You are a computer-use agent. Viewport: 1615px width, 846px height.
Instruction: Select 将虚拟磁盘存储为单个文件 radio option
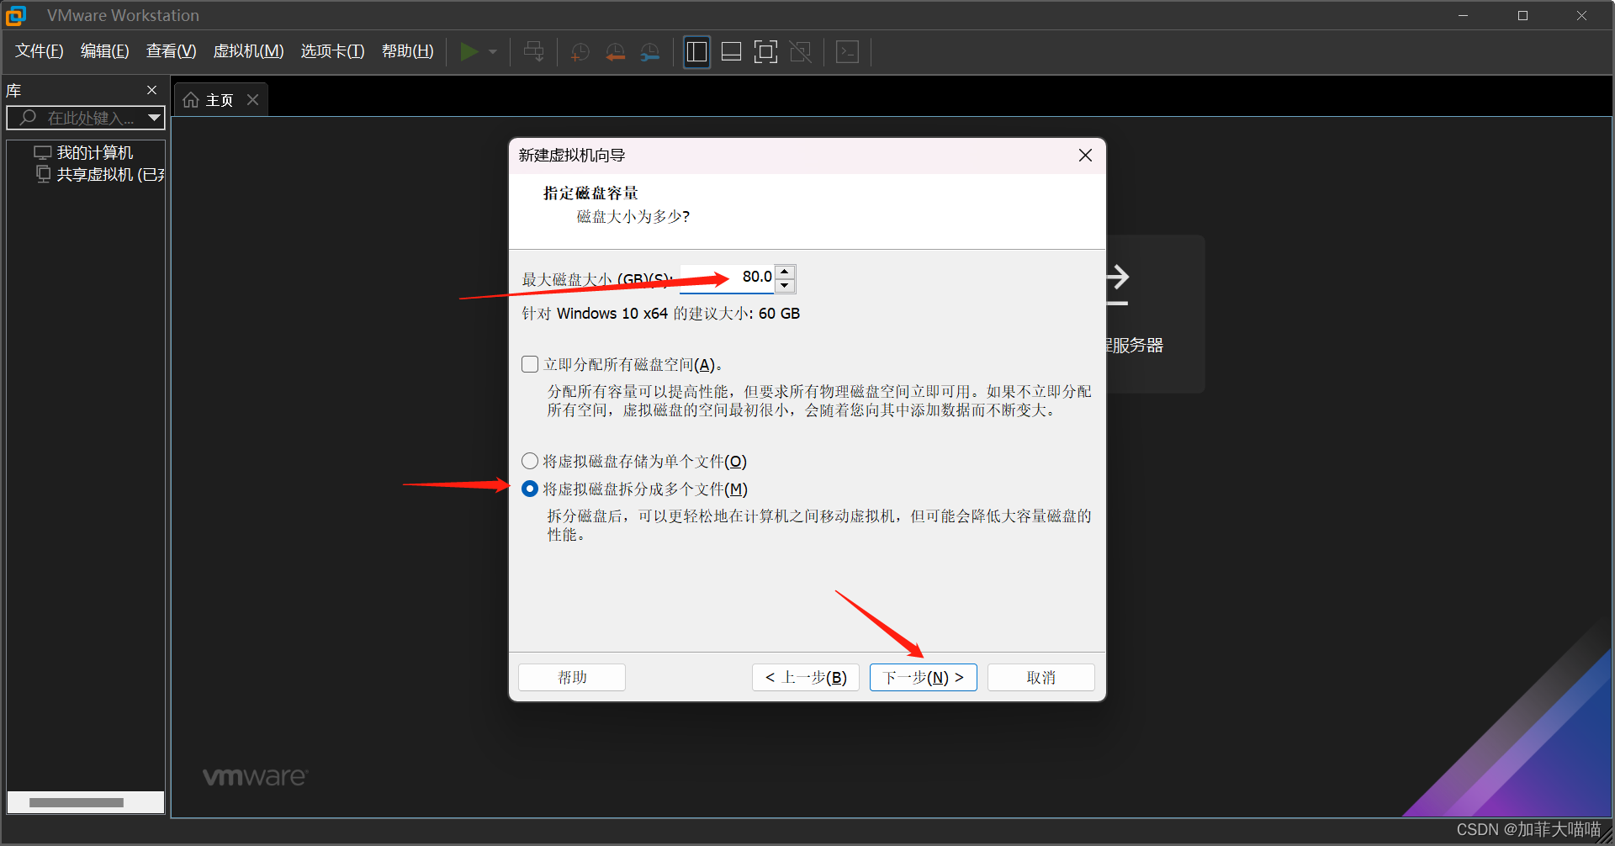tap(530, 461)
